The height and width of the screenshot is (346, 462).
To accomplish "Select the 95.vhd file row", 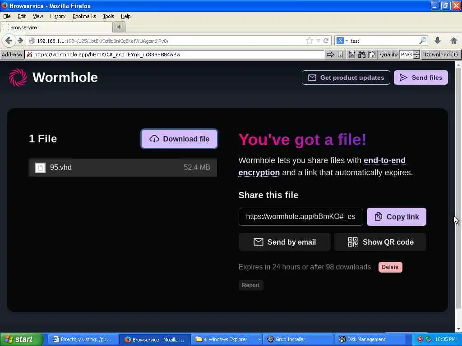I will (x=123, y=168).
